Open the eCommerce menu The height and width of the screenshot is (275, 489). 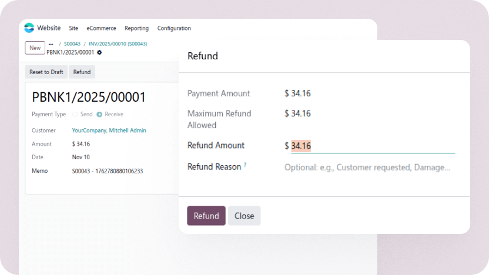click(101, 28)
